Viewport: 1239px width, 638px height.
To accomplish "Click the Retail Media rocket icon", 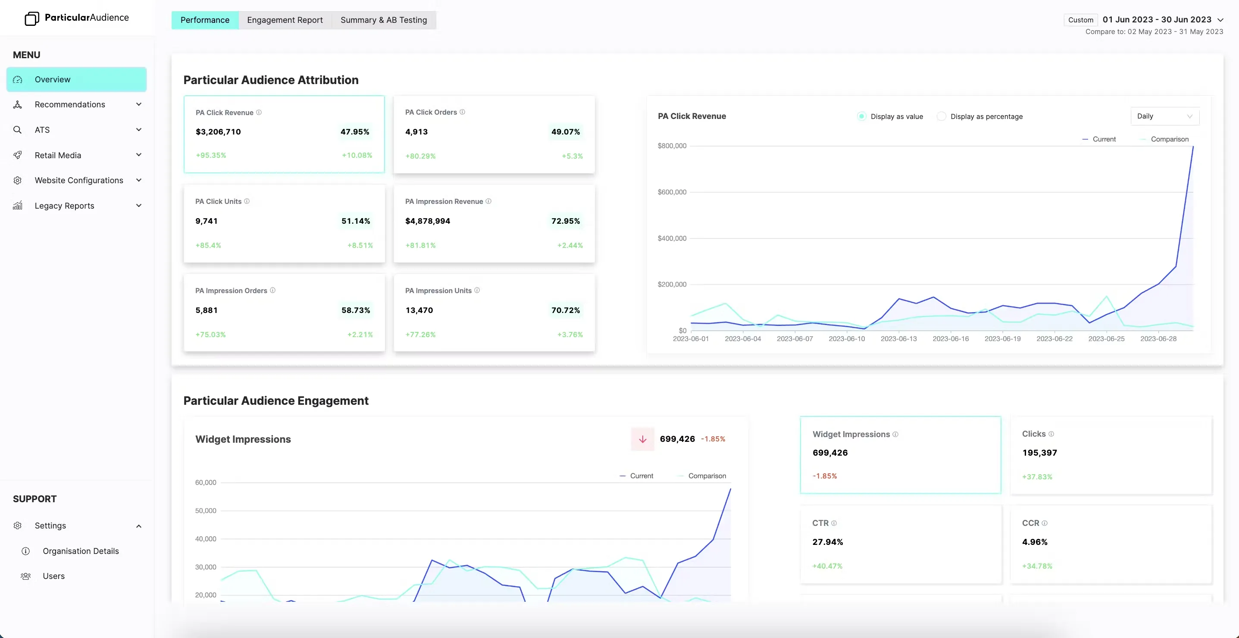I will [x=18, y=155].
